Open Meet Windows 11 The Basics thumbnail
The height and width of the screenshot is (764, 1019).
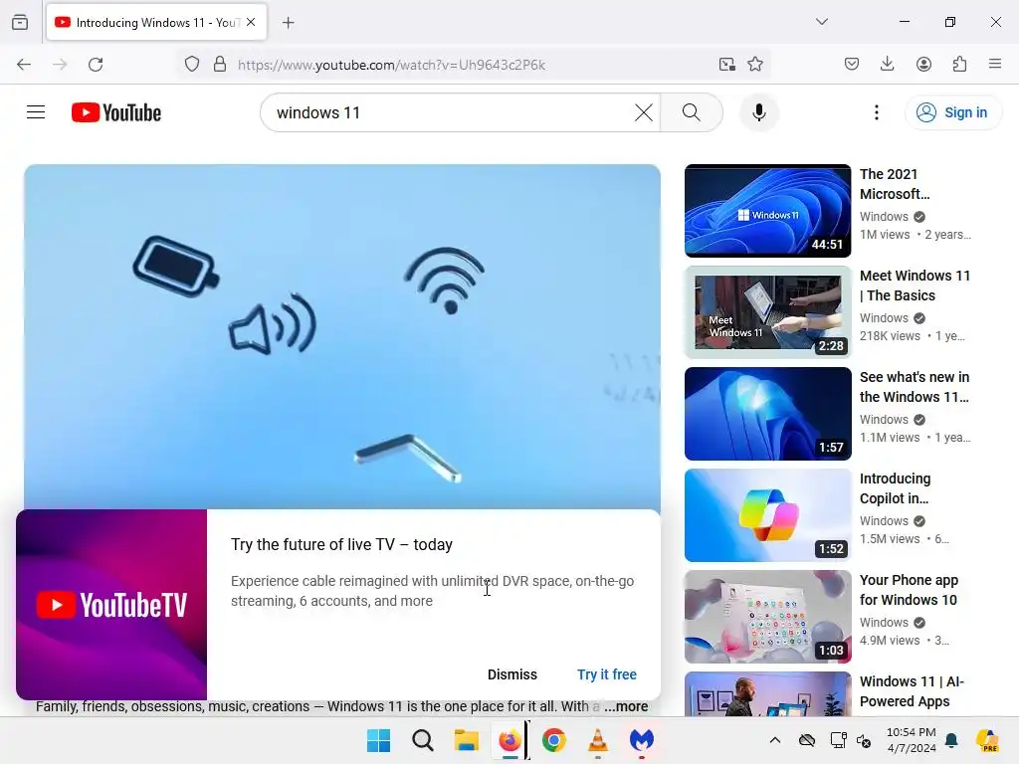(767, 311)
